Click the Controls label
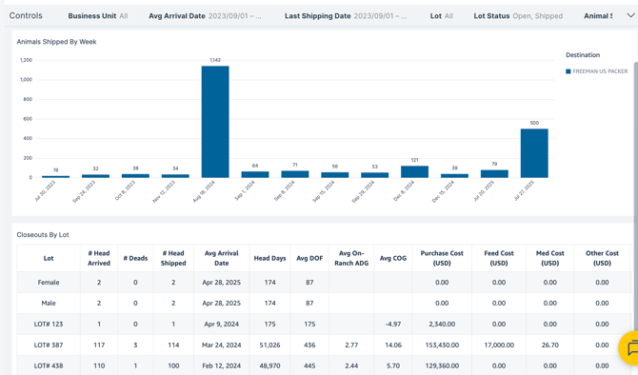 26,15
